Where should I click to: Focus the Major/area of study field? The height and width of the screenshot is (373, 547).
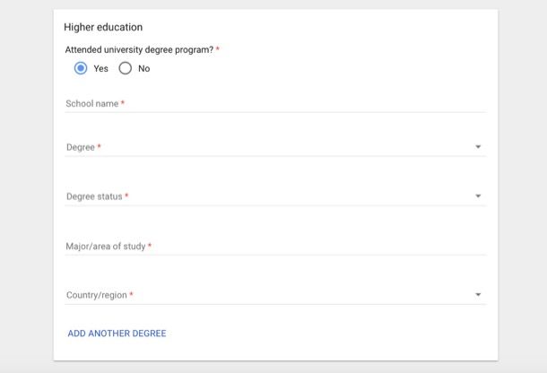pos(275,246)
